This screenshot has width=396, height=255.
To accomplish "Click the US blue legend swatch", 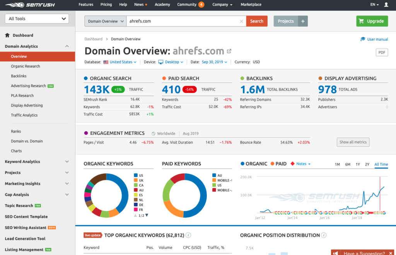I will point(136,175).
